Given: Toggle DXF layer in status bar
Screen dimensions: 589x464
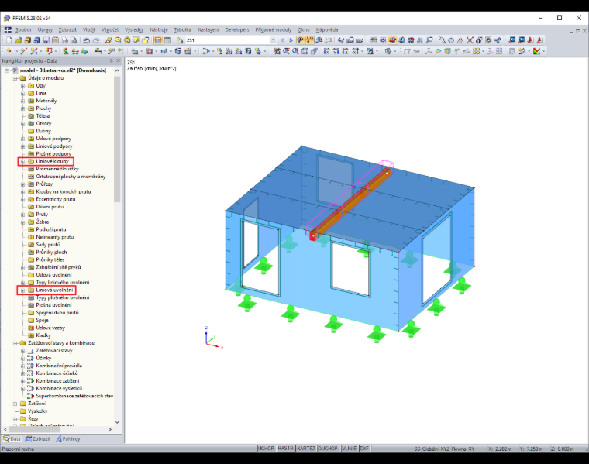Looking at the screenshot, I should coord(364,449).
